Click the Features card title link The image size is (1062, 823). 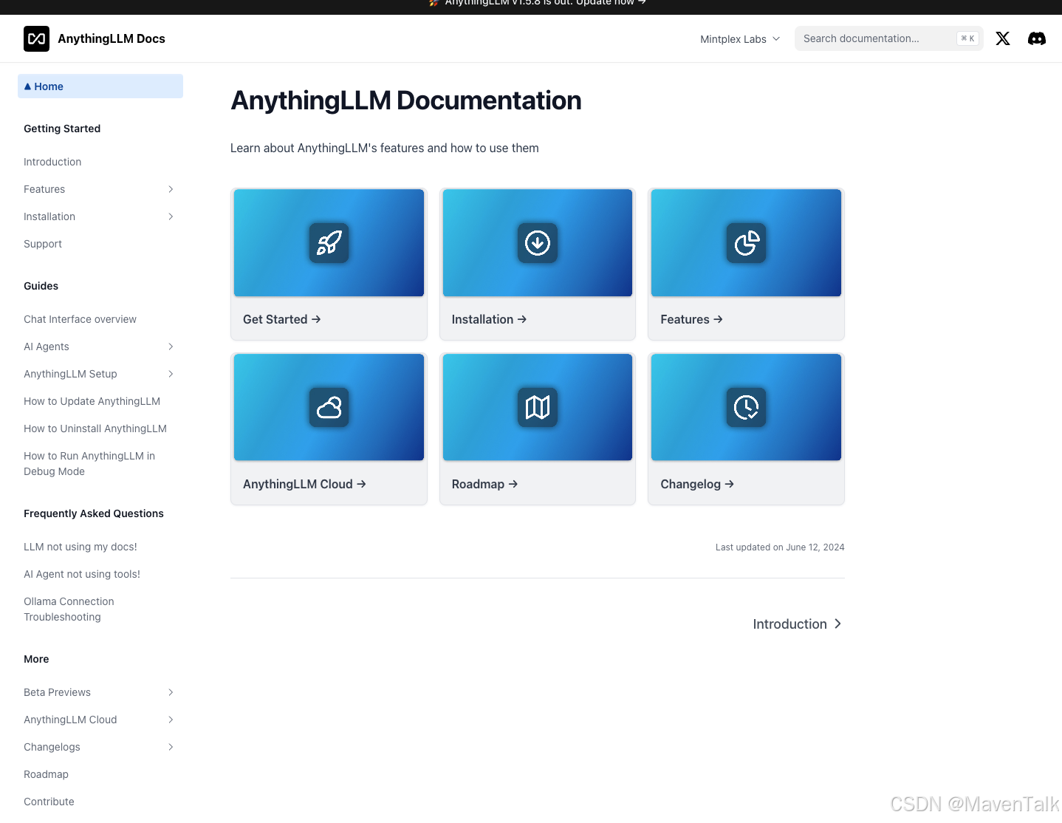[691, 319]
